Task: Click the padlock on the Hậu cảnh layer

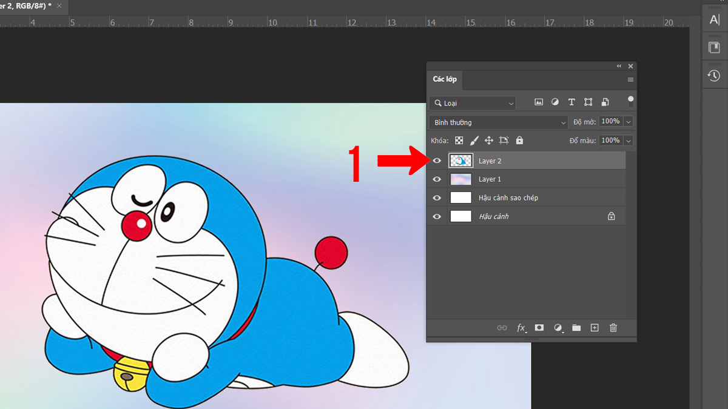Action: point(612,216)
